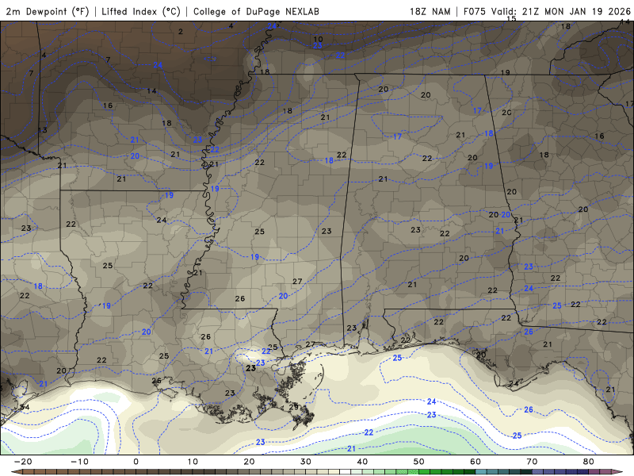
Task: Click the "21Z MON JAN 19 2026" valid time
Action: (x=576, y=11)
